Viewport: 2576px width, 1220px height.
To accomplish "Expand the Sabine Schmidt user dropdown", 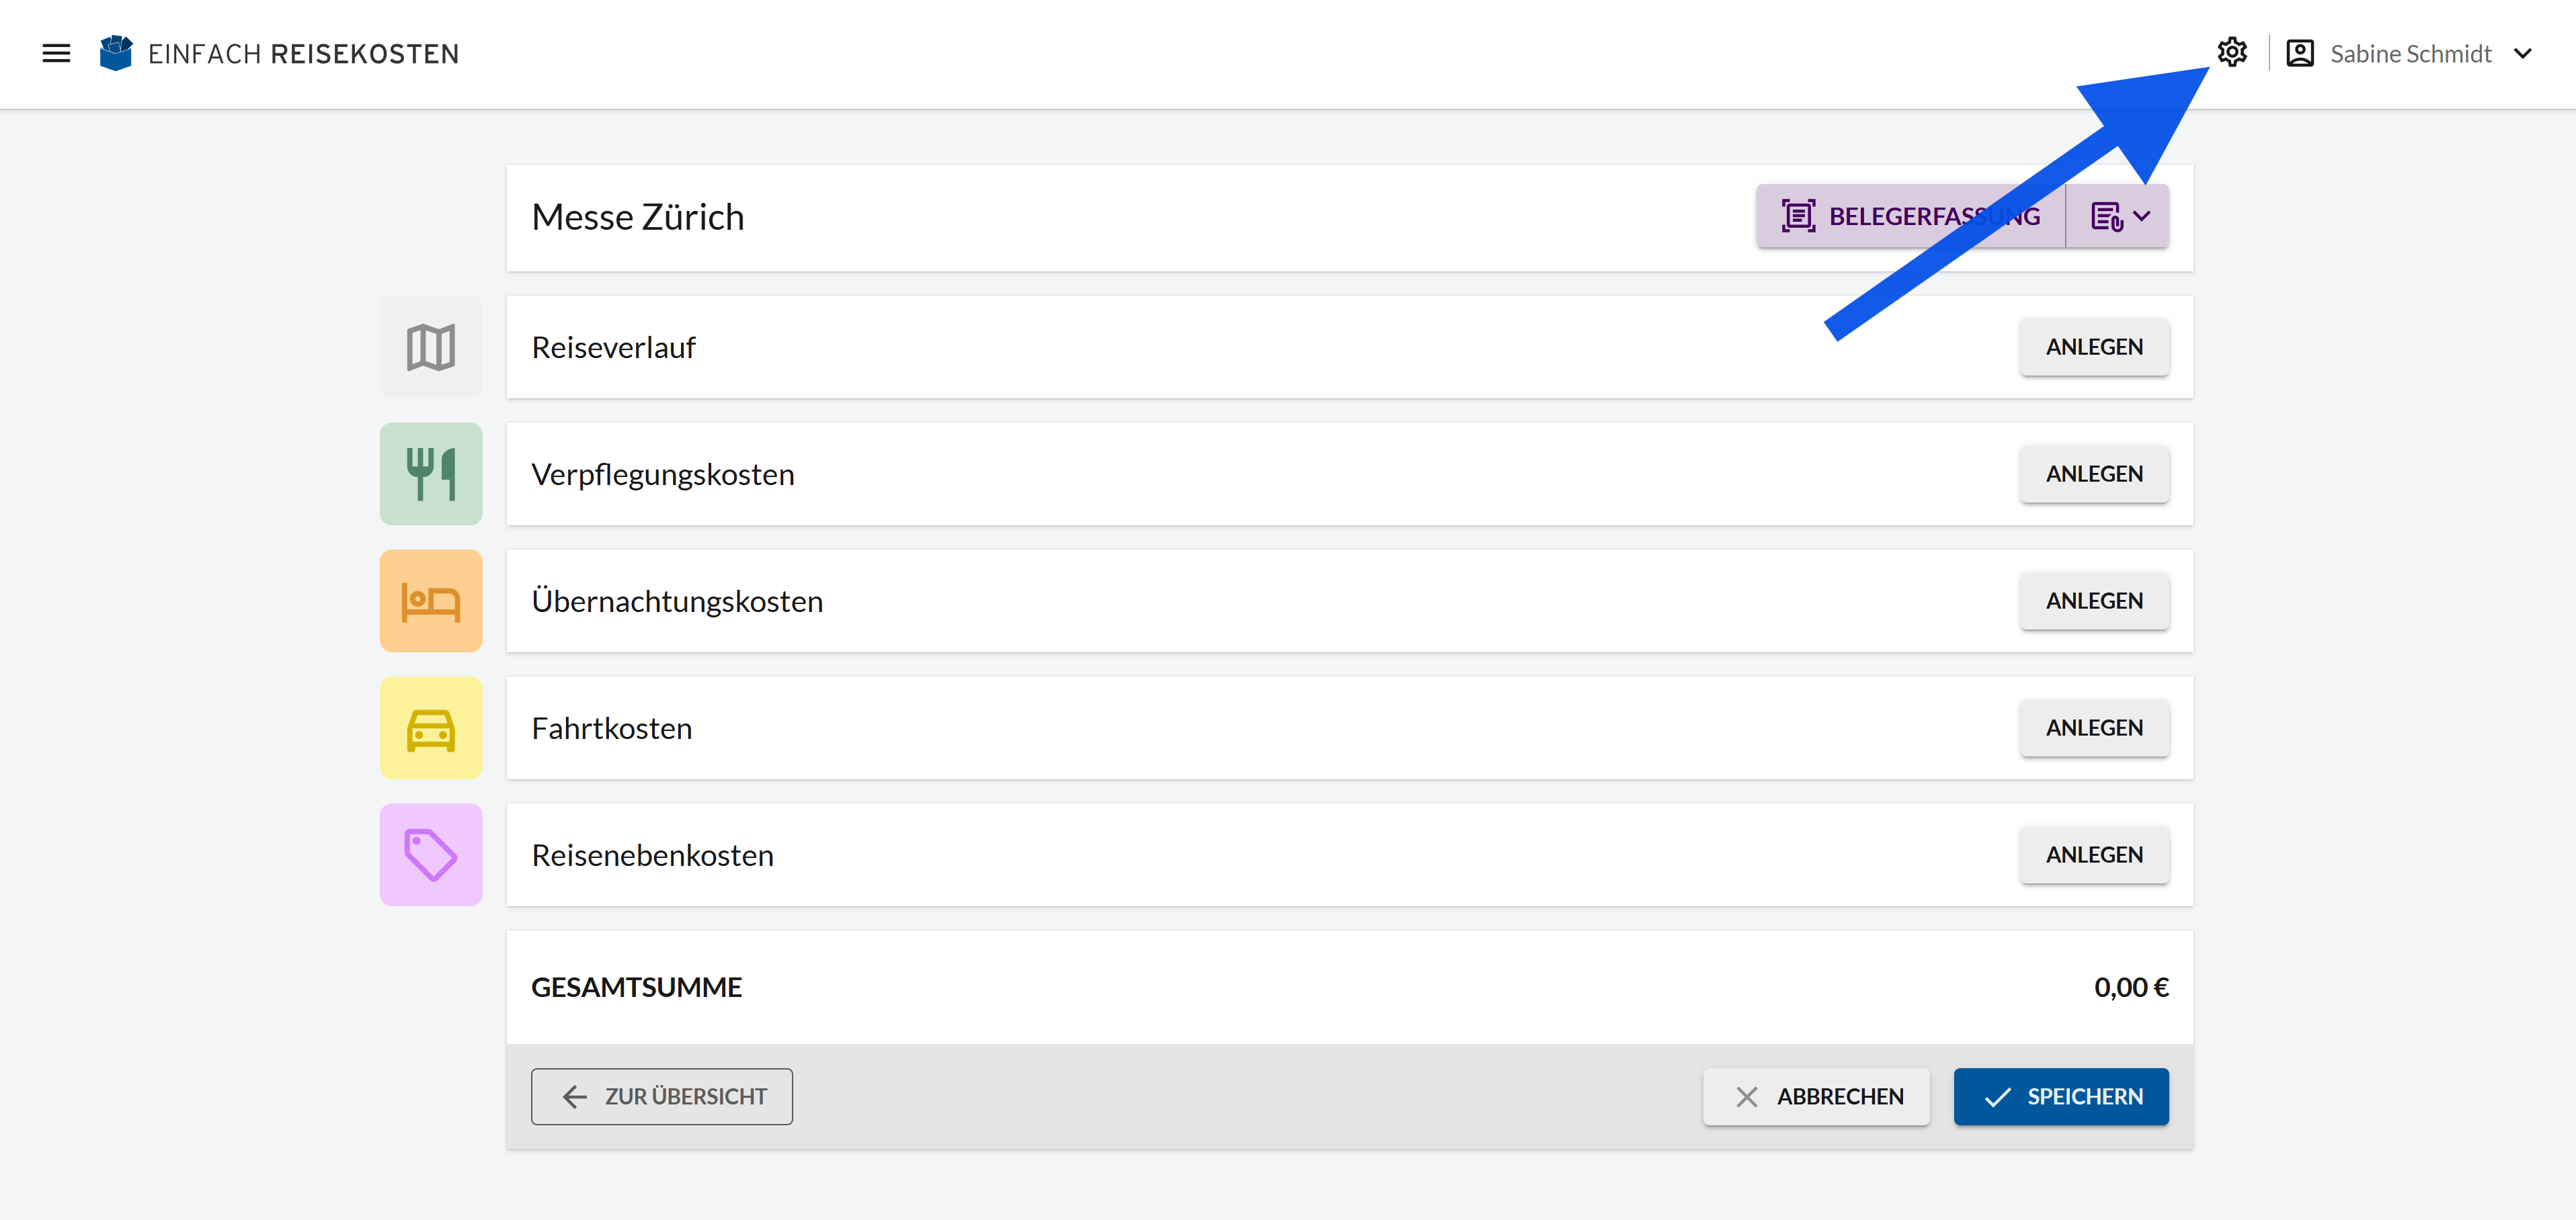I will [2523, 53].
